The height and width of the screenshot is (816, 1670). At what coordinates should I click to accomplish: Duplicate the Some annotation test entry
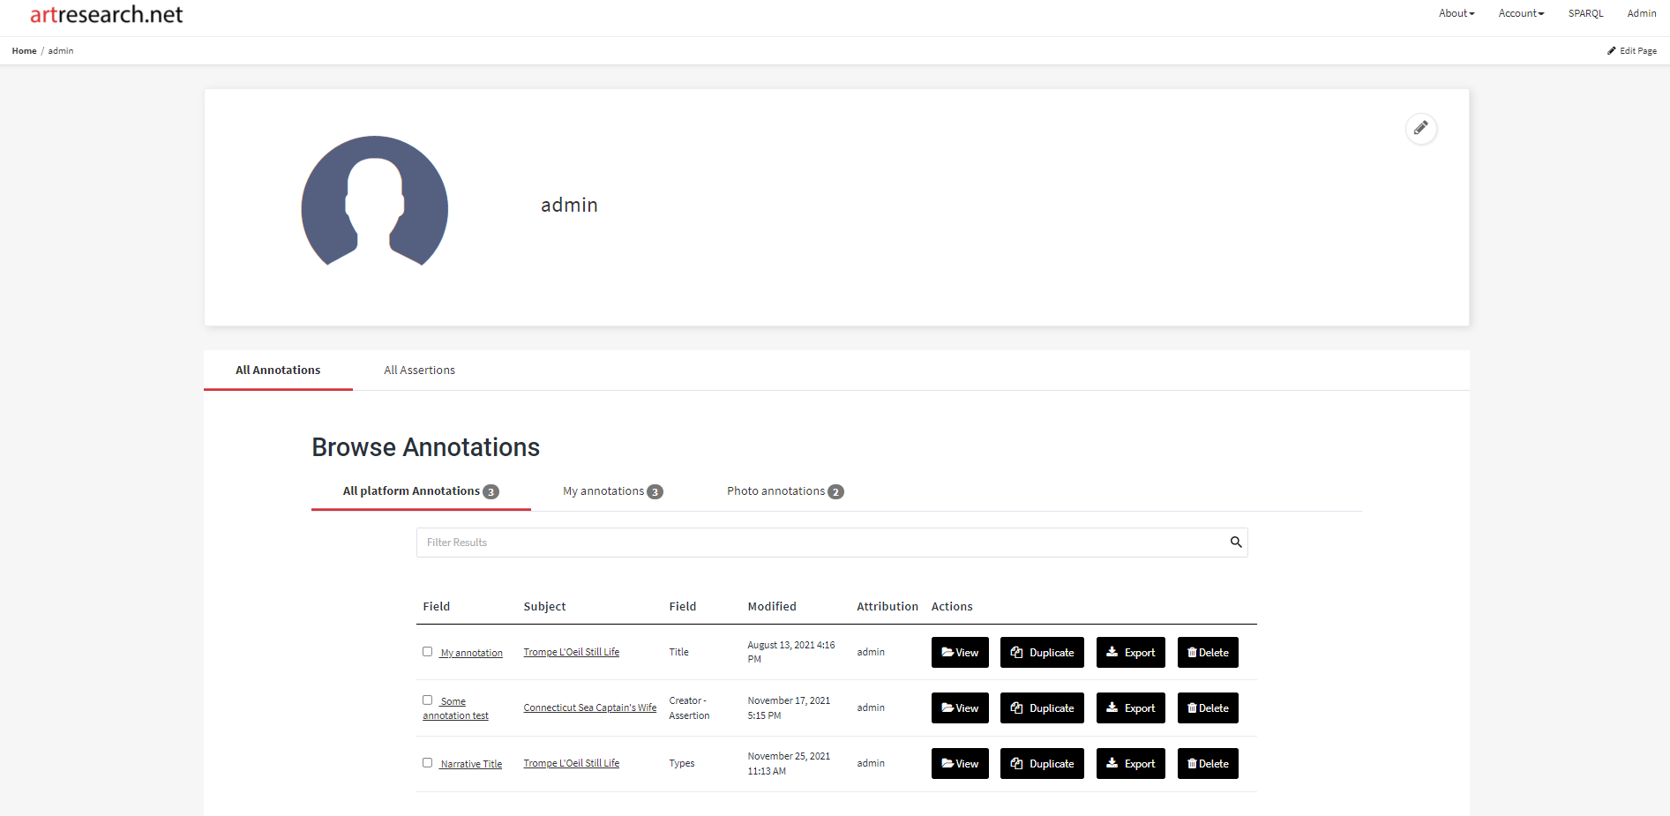[1042, 708]
